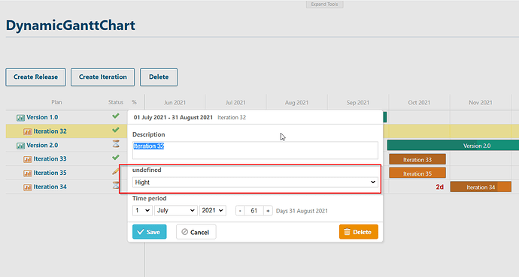
Task: Open the Hight priority dropdown
Action: (255, 182)
